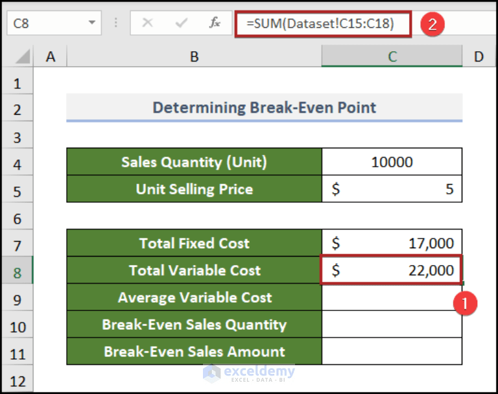Image resolution: width=498 pixels, height=394 pixels.
Task: Click the Average Variable Cost label cell
Action: (194, 297)
